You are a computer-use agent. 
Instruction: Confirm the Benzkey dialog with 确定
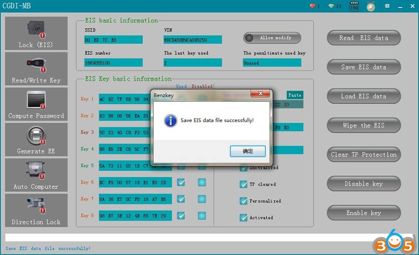click(247, 151)
